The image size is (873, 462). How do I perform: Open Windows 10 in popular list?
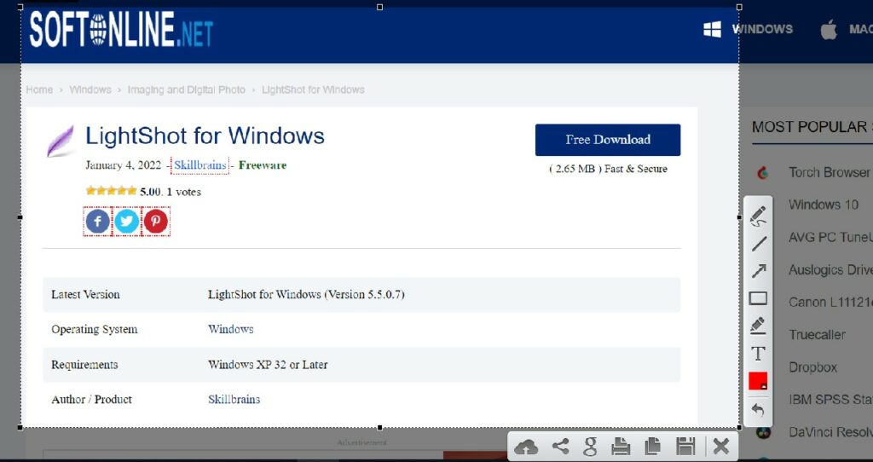[824, 205]
